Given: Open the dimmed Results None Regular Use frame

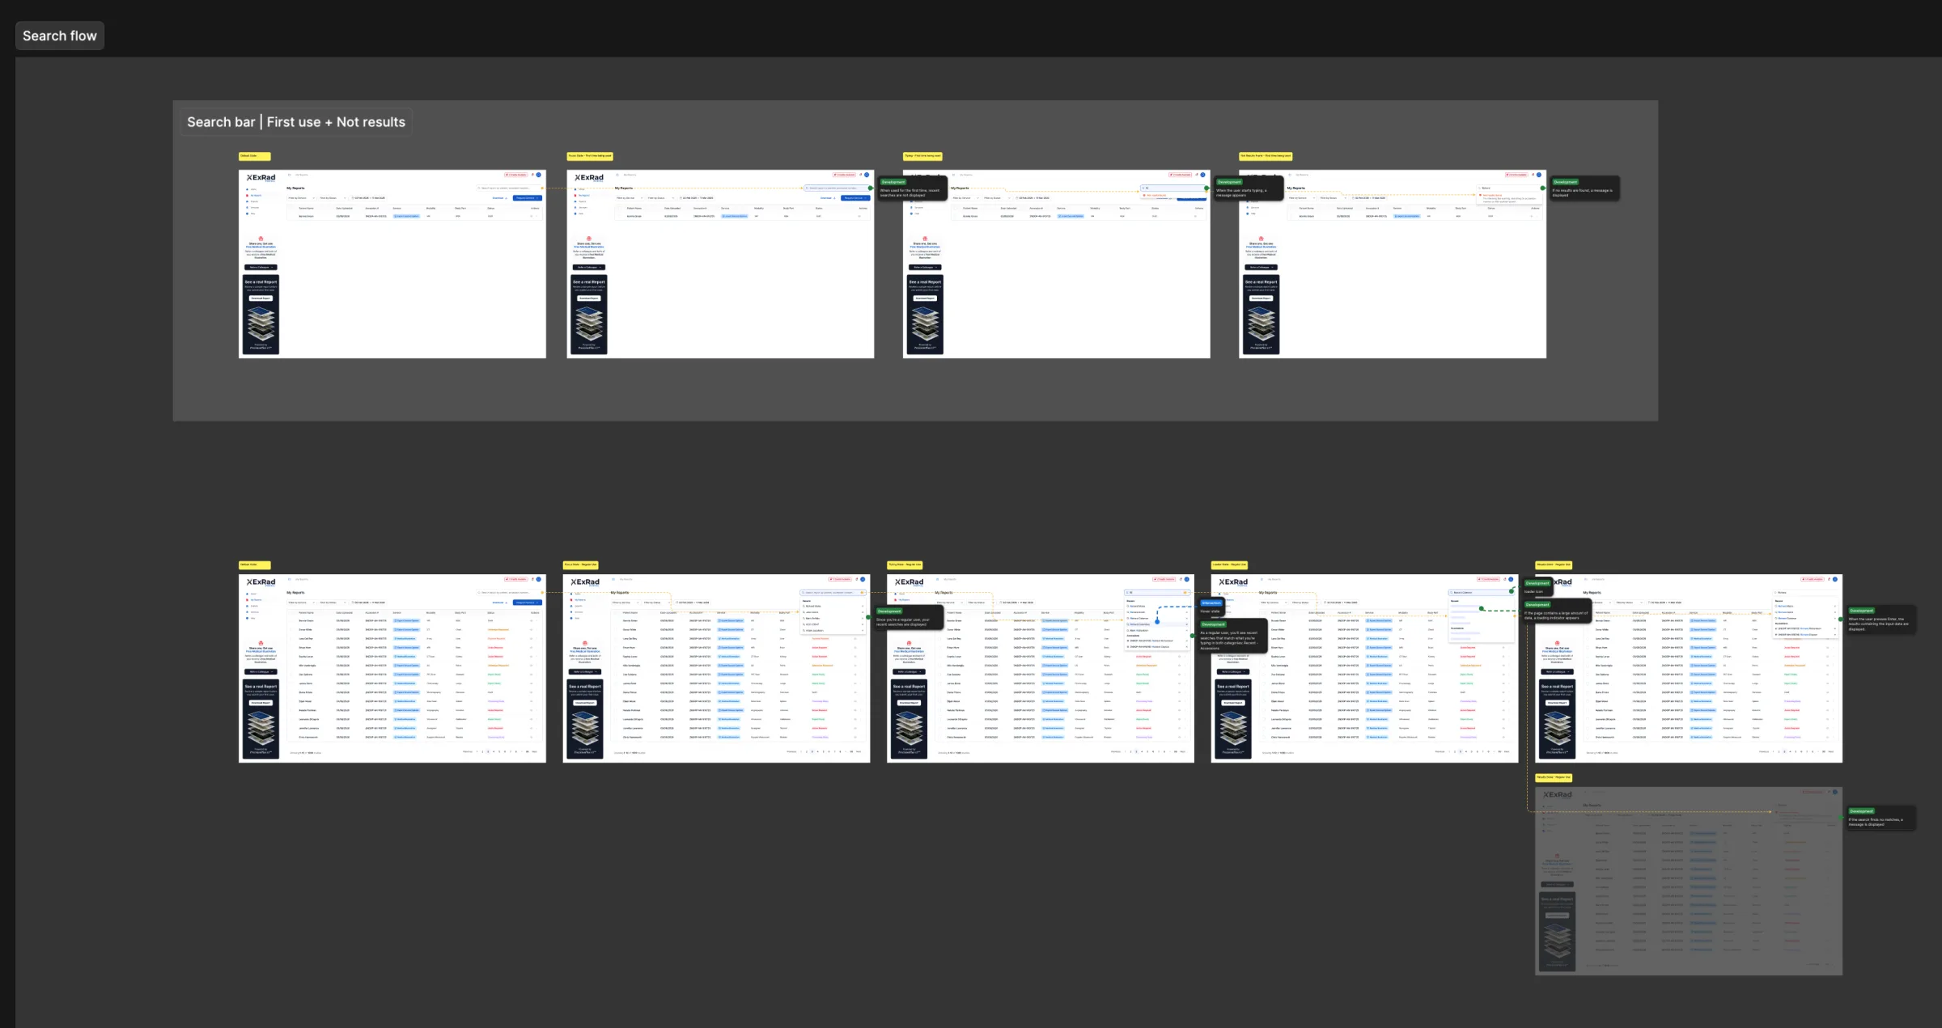Looking at the screenshot, I should [1689, 881].
